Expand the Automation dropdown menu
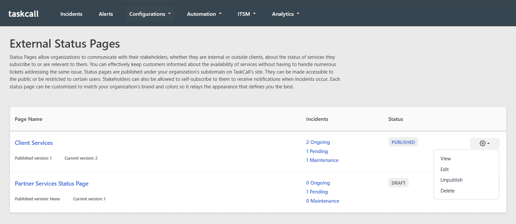516x224 pixels. [204, 14]
